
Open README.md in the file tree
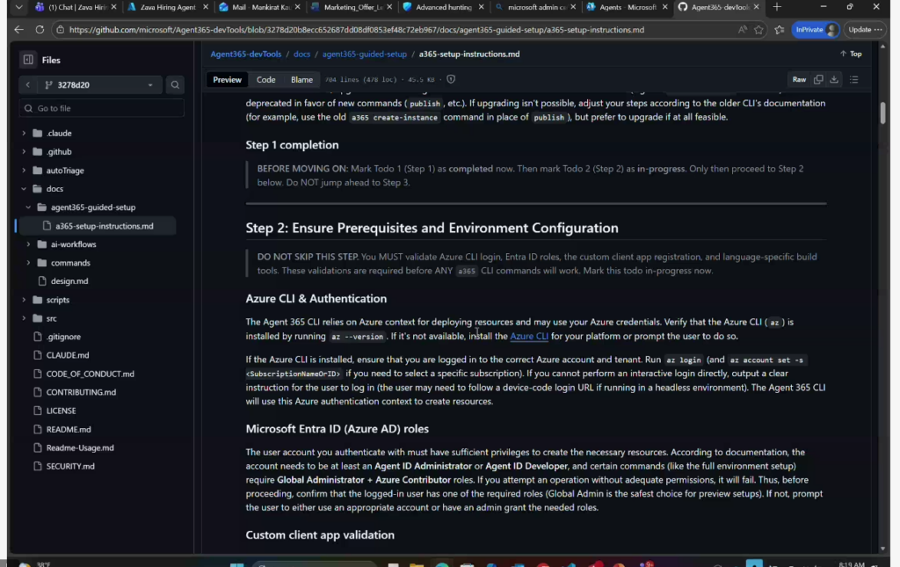pos(68,429)
